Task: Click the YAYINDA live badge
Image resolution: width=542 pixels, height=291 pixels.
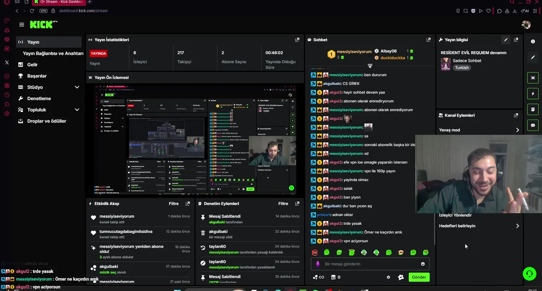Action: pos(98,53)
